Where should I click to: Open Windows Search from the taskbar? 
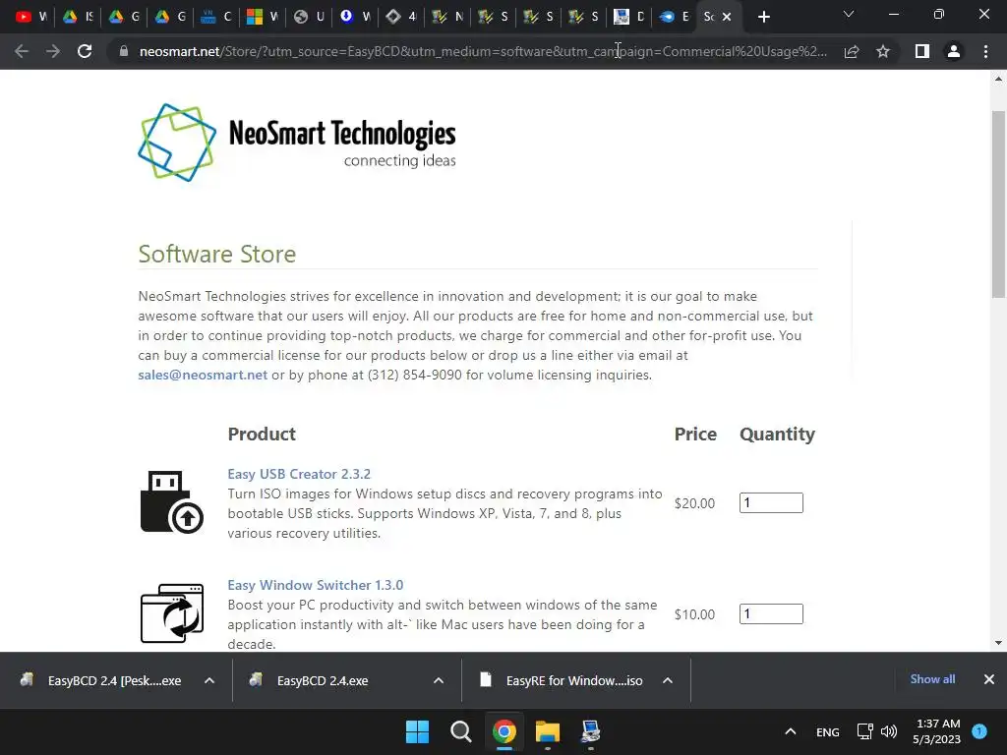(x=461, y=731)
